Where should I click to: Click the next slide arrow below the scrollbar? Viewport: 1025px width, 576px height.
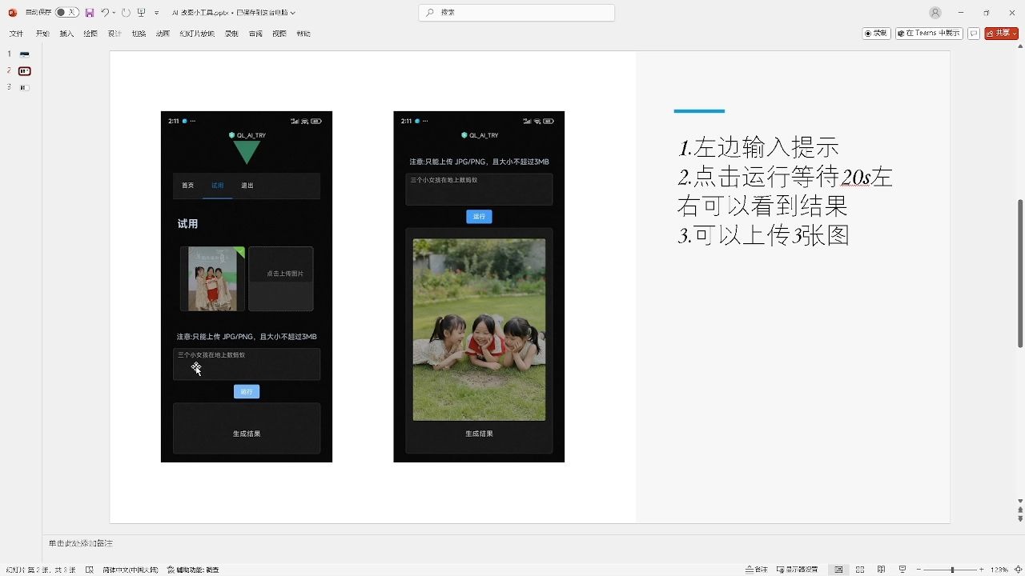tap(1020, 519)
